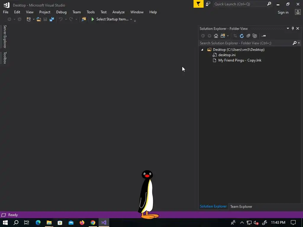Open the Server Explorer side tab
The height and width of the screenshot is (227, 303).
click(x=5, y=36)
